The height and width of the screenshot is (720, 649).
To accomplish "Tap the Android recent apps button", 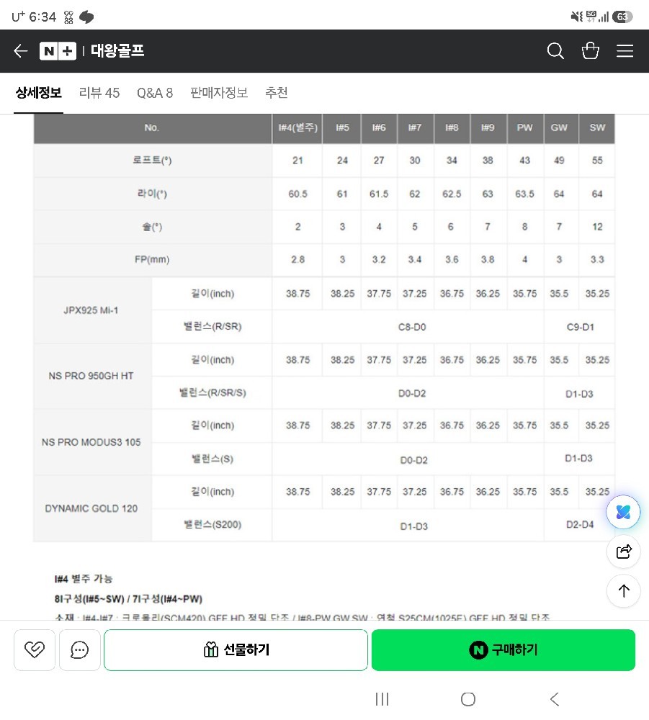I will pyautogui.click(x=382, y=699).
